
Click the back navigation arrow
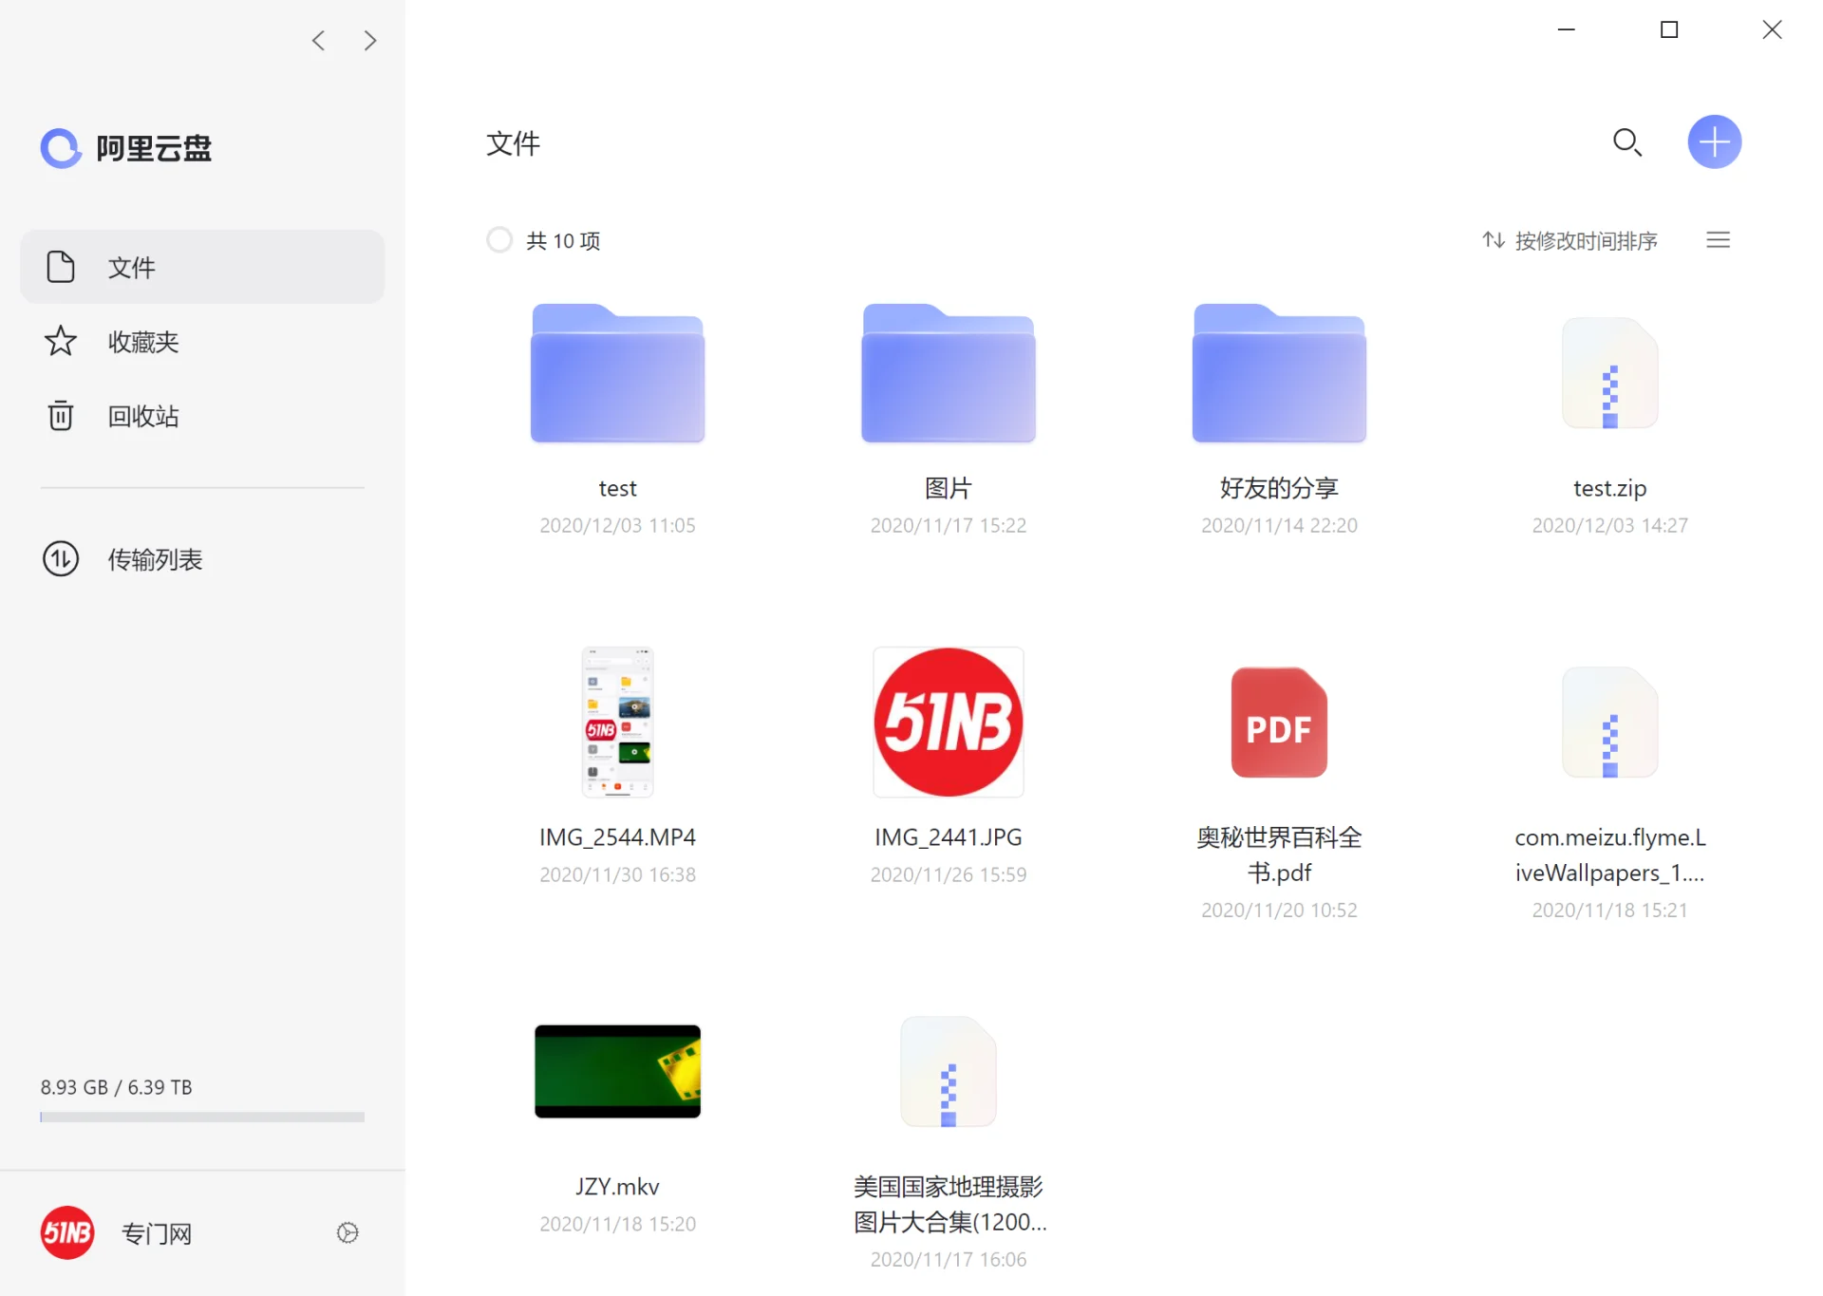(318, 40)
